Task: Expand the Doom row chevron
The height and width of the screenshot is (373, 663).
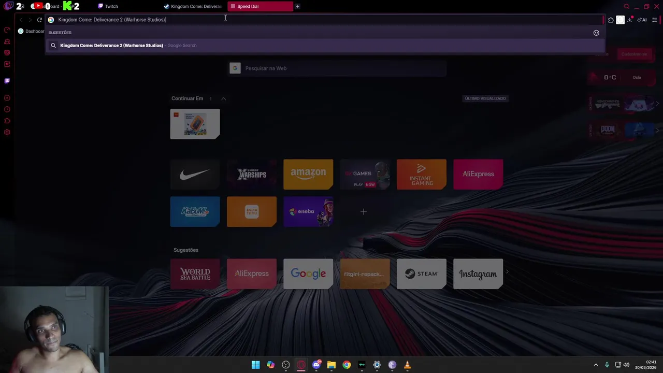Action: pyautogui.click(x=657, y=130)
